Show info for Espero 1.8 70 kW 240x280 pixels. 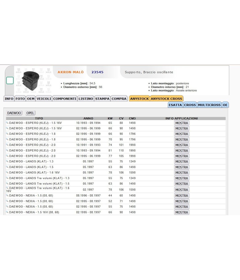coord(182,139)
